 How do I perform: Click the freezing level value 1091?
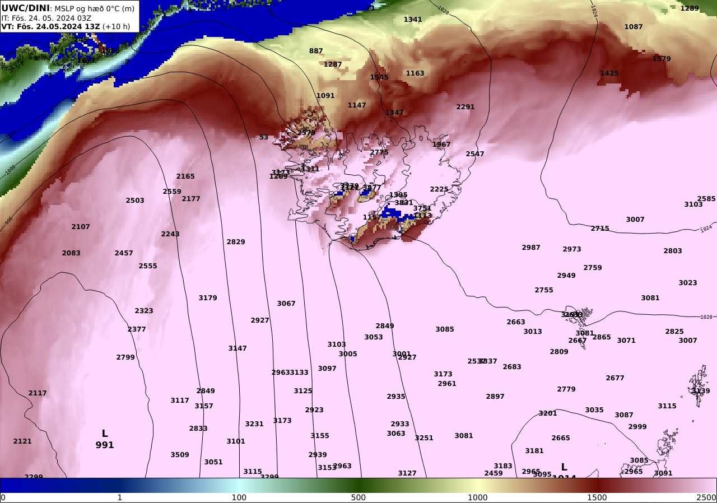tap(325, 96)
